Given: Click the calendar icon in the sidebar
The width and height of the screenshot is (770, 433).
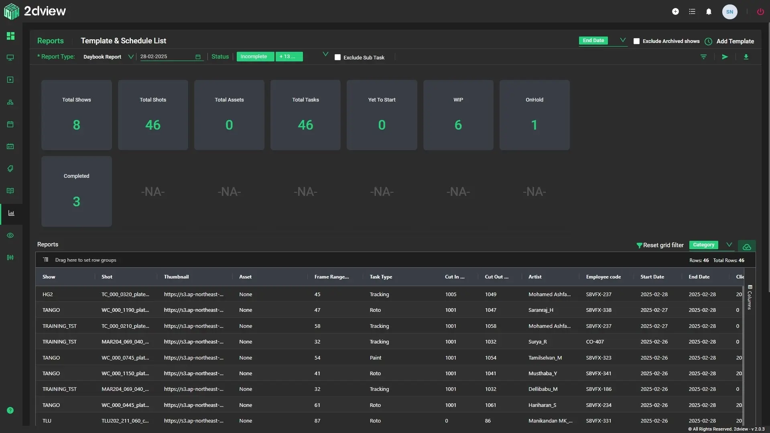Looking at the screenshot, I should [10, 124].
